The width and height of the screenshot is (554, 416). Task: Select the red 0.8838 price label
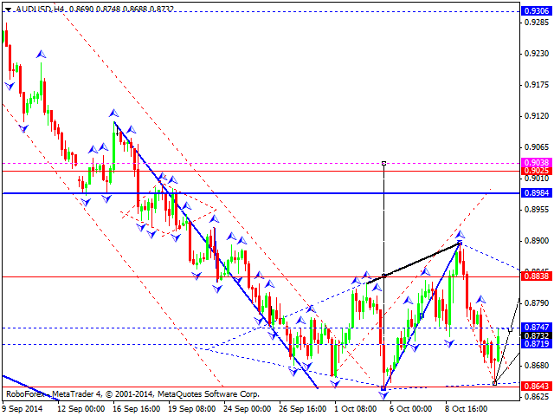(537, 276)
